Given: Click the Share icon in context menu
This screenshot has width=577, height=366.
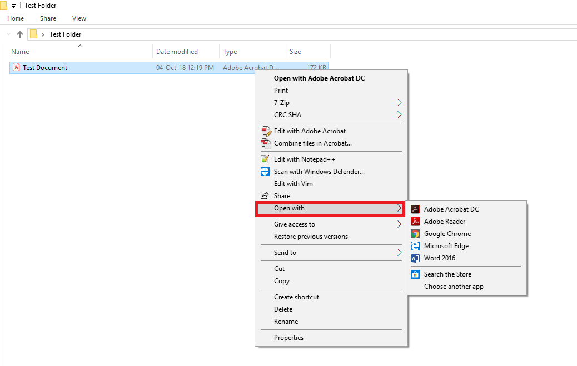Looking at the screenshot, I should pyautogui.click(x=265, y=196).
